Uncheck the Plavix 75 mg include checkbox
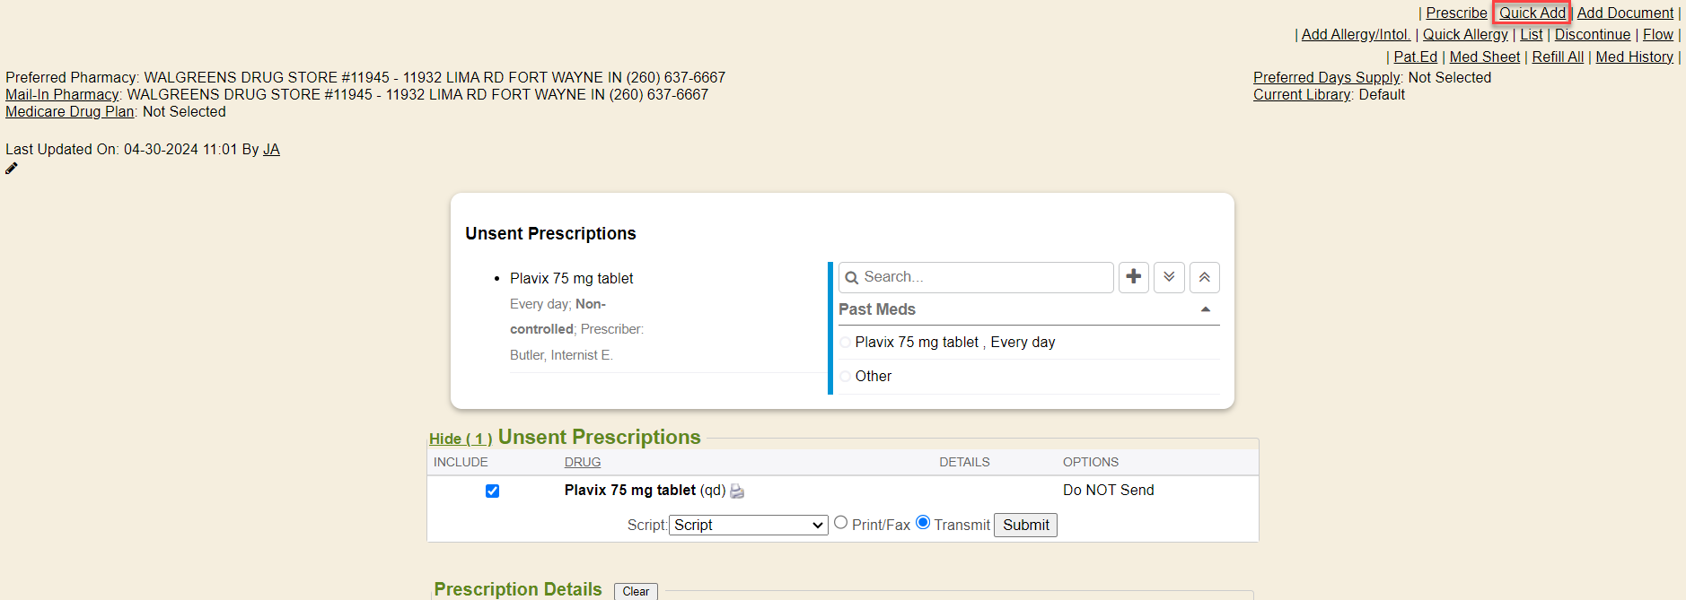This screenshot has width=1686, height=600. point(492,491)
